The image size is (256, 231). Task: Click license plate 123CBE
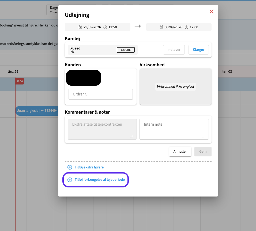tap(126, 50)
